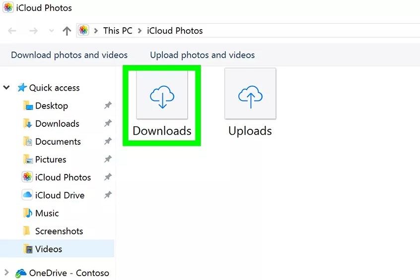Click the Downloads folder icon in sidebar
Viewport: 420px width, 280px height.
click(28, 124)
